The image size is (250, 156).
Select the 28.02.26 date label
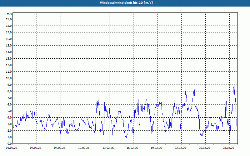229,148
